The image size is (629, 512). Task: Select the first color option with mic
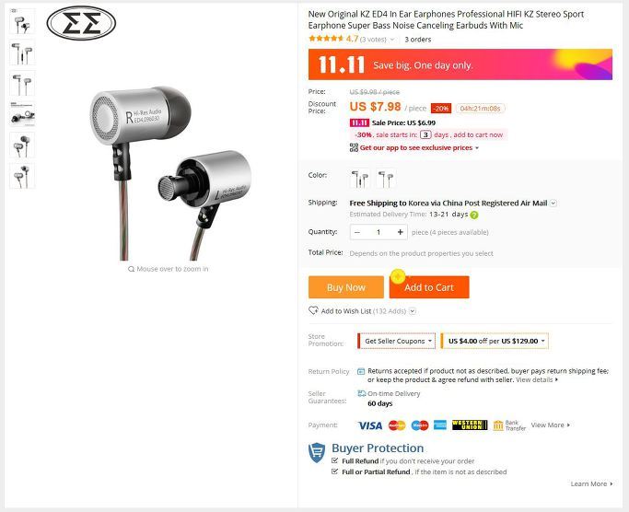[360, 179]
